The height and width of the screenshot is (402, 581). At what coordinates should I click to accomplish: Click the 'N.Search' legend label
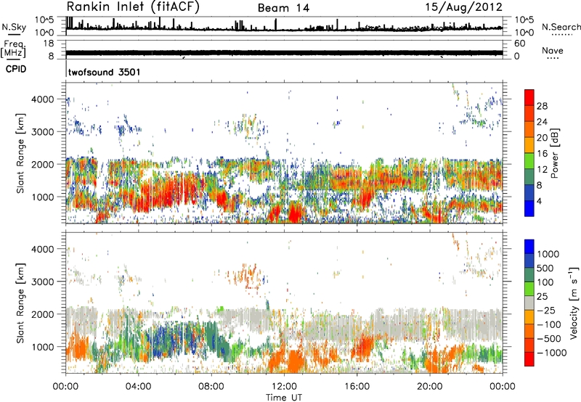pyautogui.click(x=561, y=27)
